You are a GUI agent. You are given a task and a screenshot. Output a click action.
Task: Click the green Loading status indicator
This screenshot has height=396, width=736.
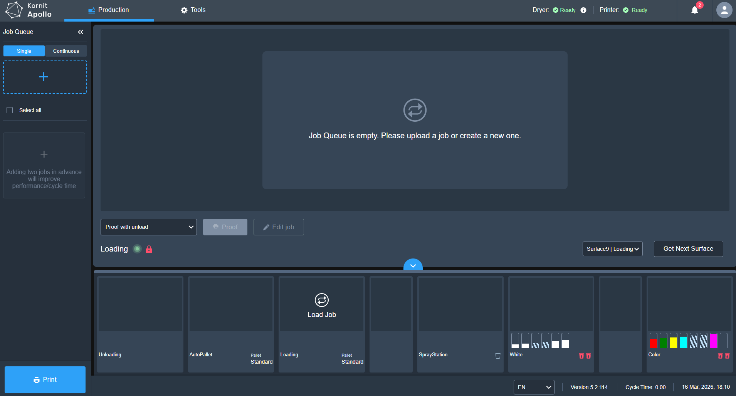pyautogui.click(x=137, y=249)
